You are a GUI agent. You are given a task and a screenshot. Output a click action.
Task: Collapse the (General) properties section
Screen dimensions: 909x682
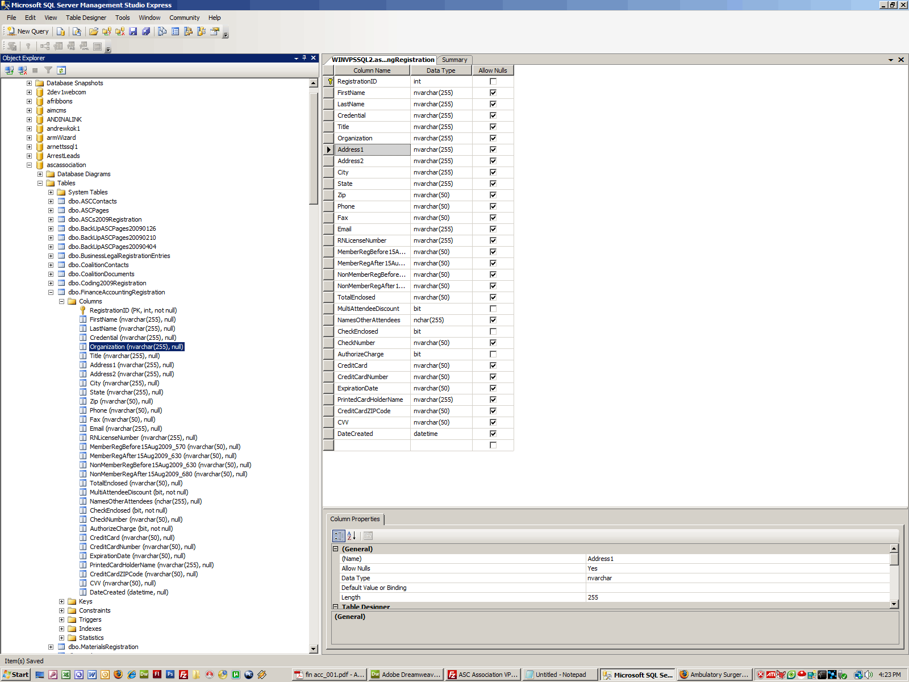pyautogui.click(x=336, y=549)
